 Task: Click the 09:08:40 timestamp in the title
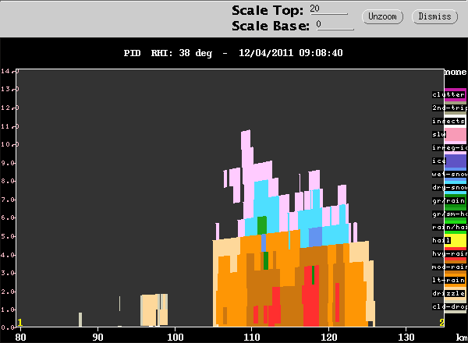point(321,53)
